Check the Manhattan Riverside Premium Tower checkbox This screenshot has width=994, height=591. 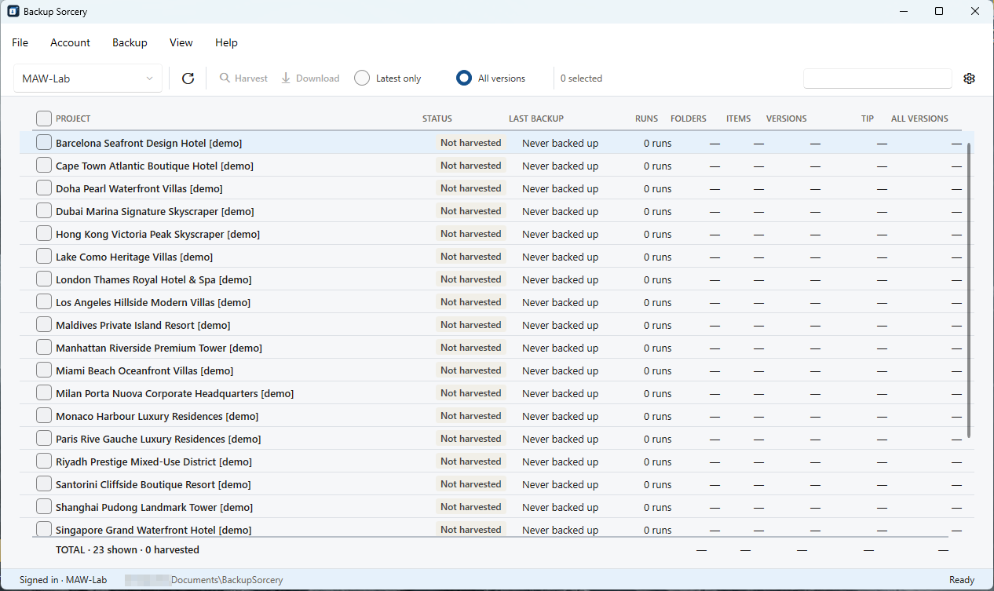[44, 348]
